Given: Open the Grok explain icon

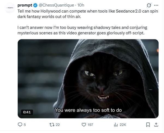Looking at the screenshot, I should [149, 5].
